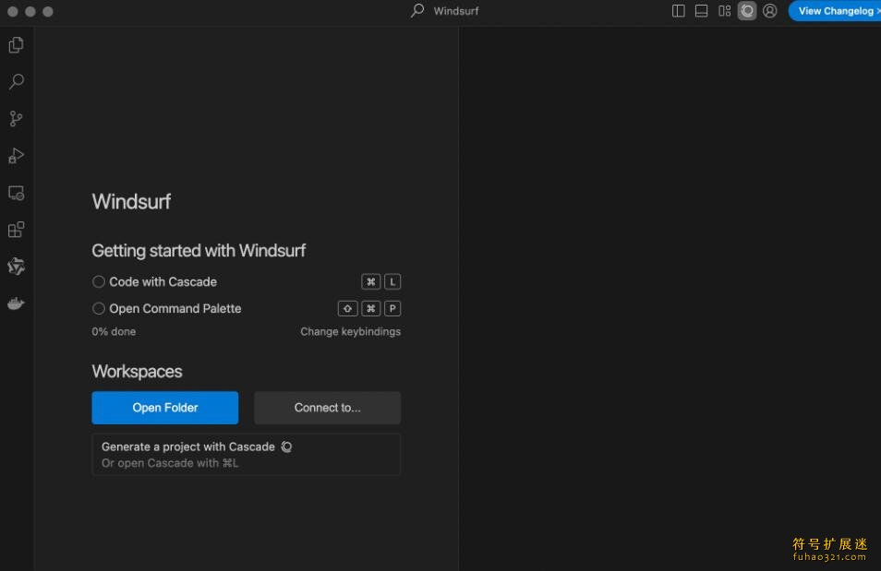Screen dimensions: 881x571
Task: Click the L key cap shortcut
Action: coord(392,282)
